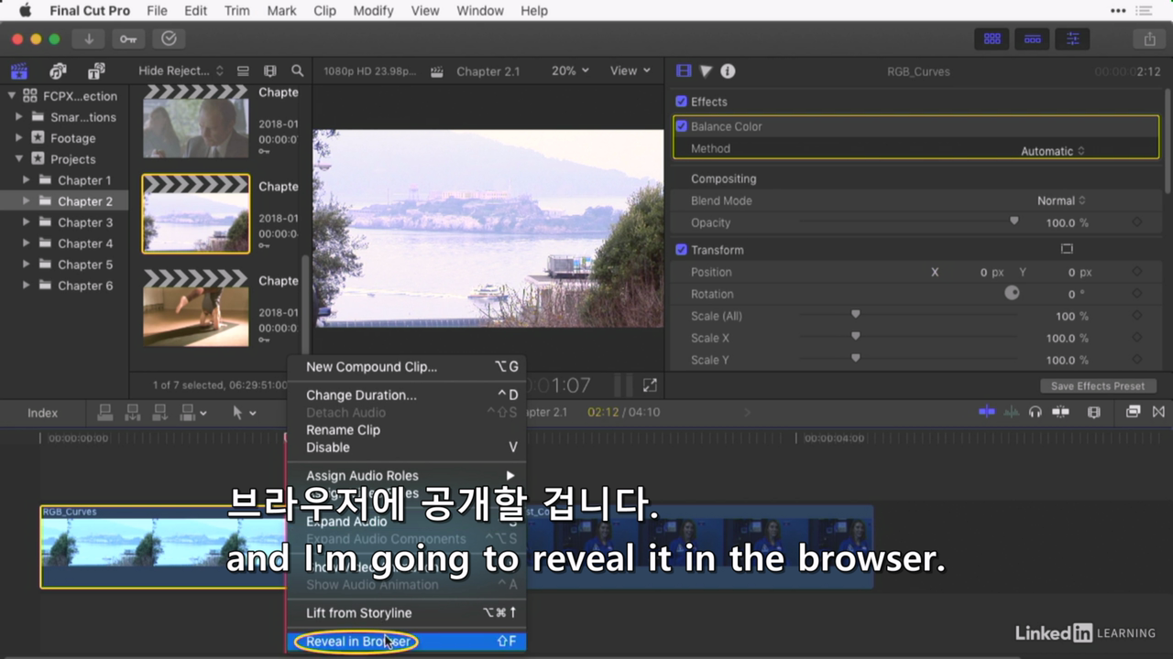Add keyframe for Rotation
Screen dimensions: 1173x659
(x=1136, y=294)
